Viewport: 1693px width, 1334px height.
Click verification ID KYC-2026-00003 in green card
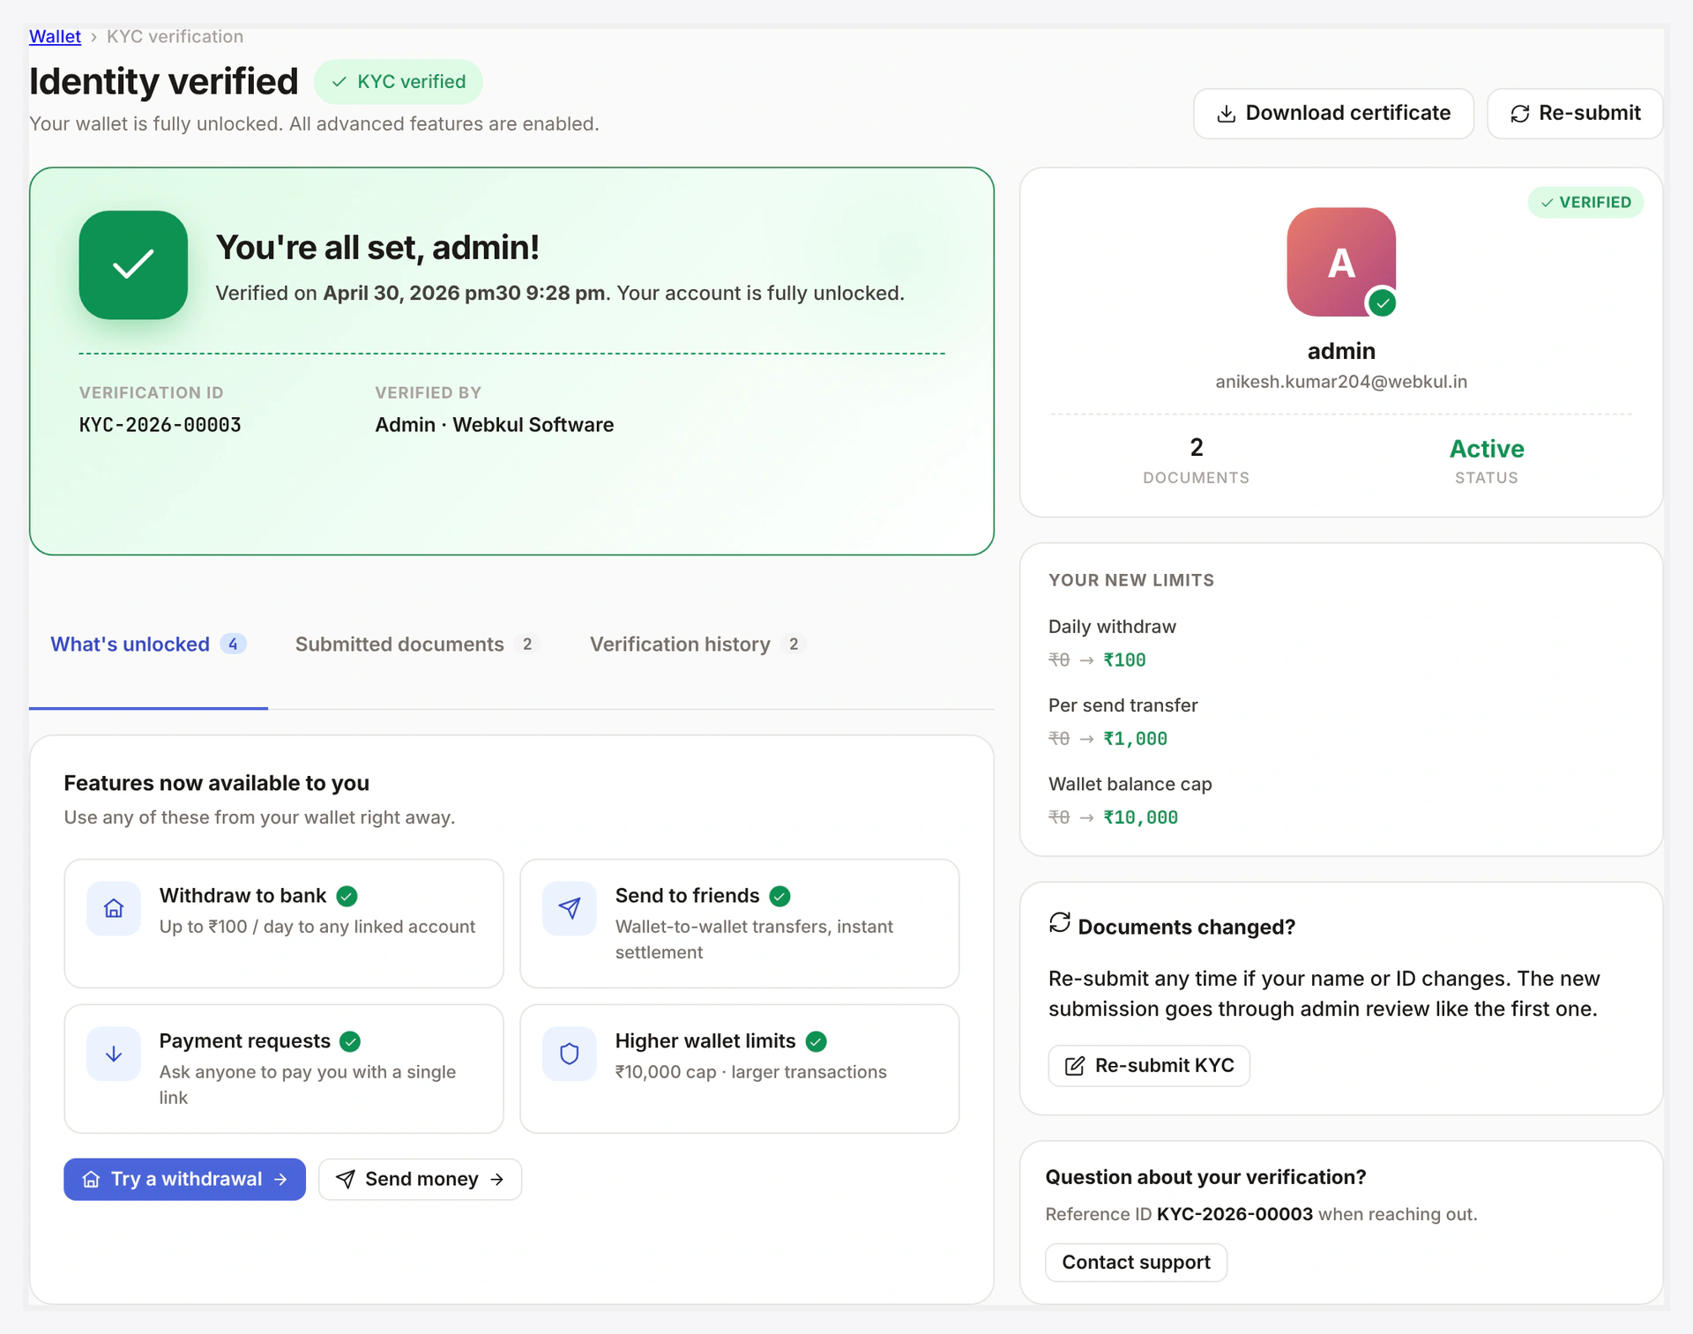click(160, 425)
